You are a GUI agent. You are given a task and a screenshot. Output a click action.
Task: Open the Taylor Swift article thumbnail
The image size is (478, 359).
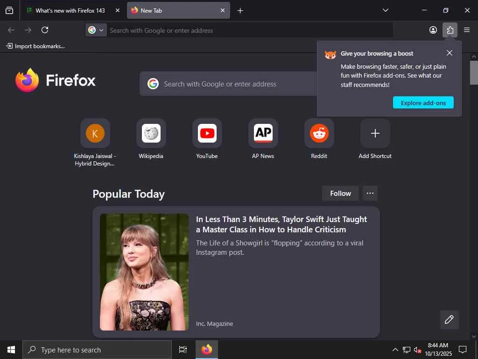(144, 272)
